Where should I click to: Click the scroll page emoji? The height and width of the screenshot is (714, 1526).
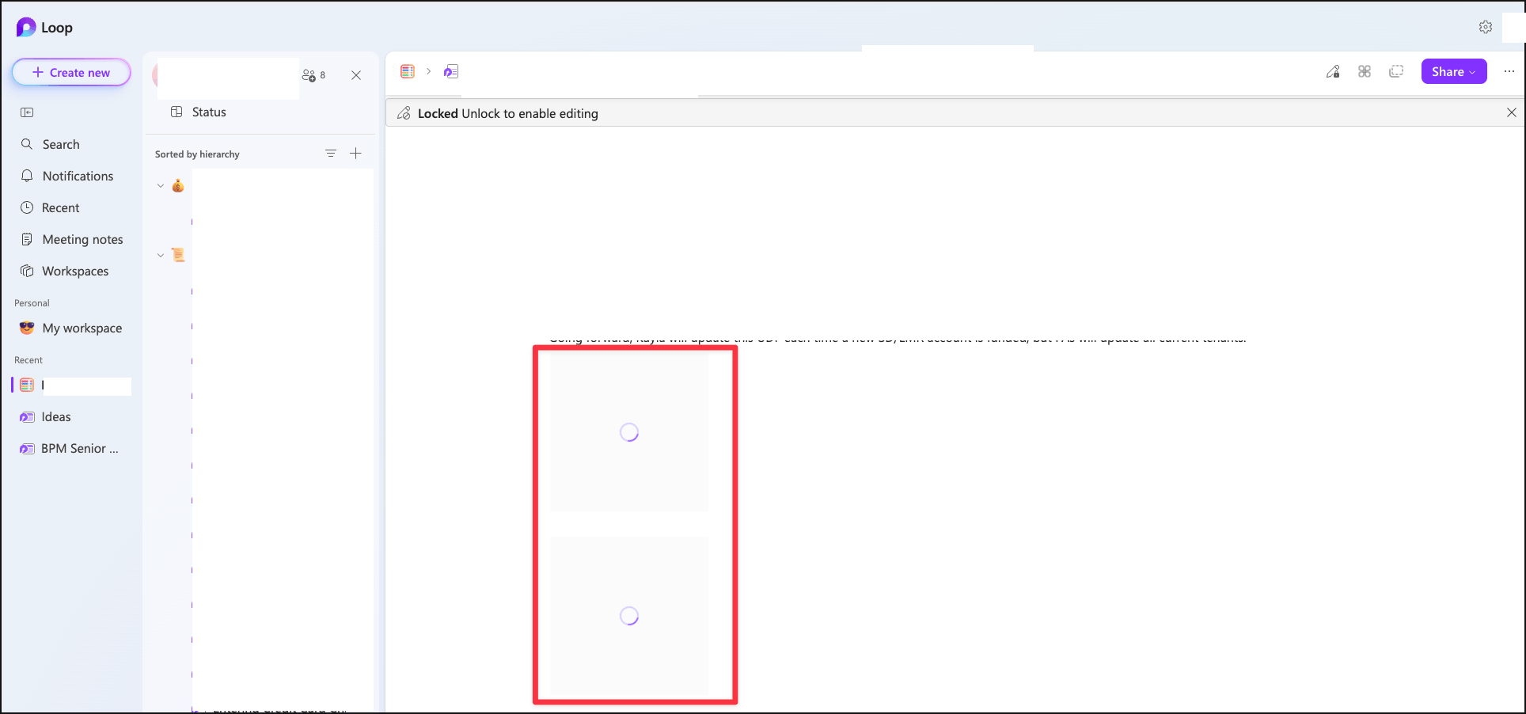coord(178,255)
